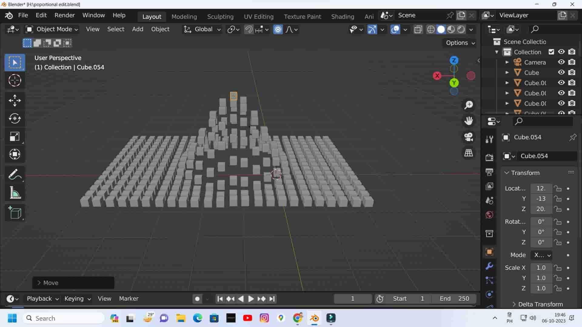Hide the Camera object in the outliner

(561, 62)
